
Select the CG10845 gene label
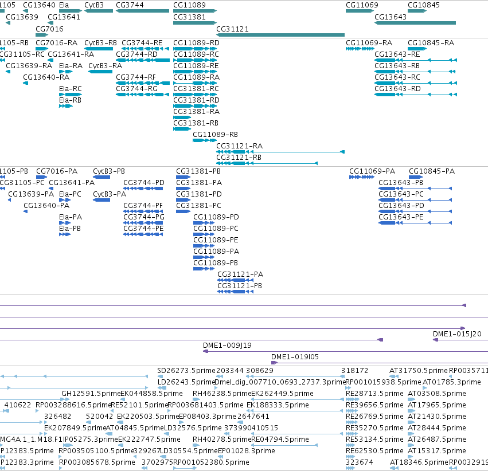pos(424,5)
